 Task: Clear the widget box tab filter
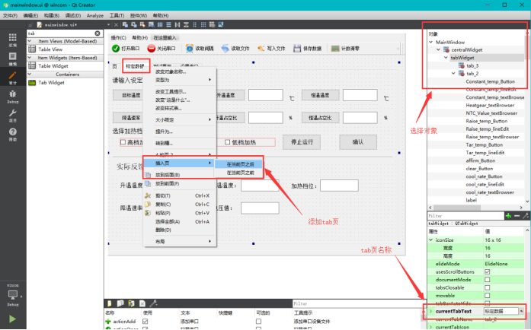tap(98, 33)
